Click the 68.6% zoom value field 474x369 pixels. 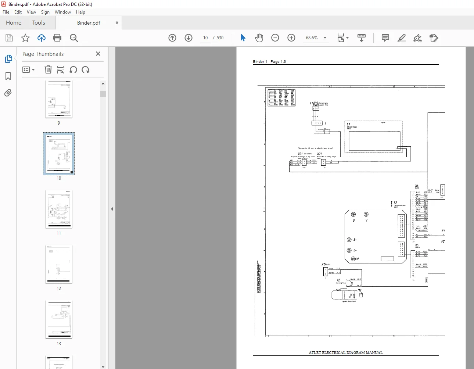tap(312, 38)
